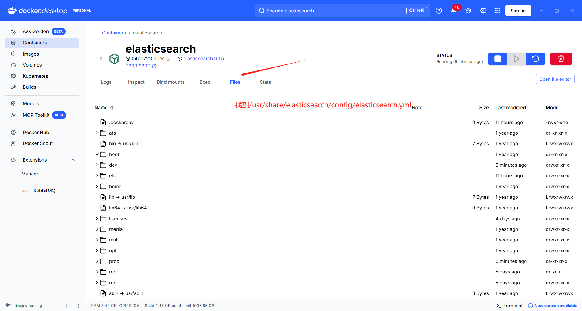The image size is (582, 311).
Task: Open Docker Desktop settings gear
Action: coord(483,10)
